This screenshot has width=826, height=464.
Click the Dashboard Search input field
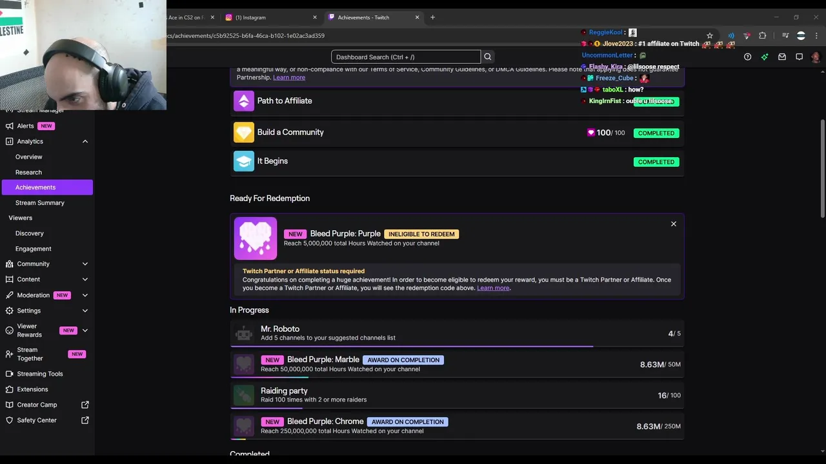406,57
